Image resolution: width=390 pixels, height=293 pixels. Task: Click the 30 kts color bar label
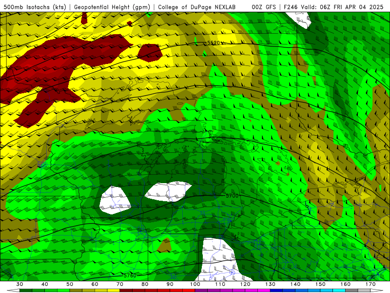click(x=19, y=284)
